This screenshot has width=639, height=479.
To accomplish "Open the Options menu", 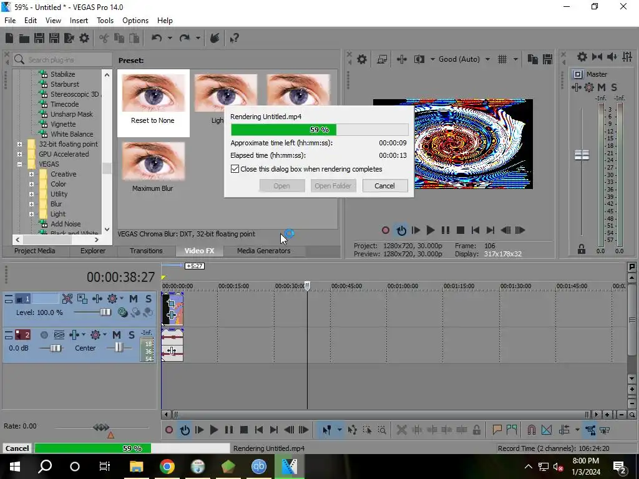I will click(x=135, y=21).
